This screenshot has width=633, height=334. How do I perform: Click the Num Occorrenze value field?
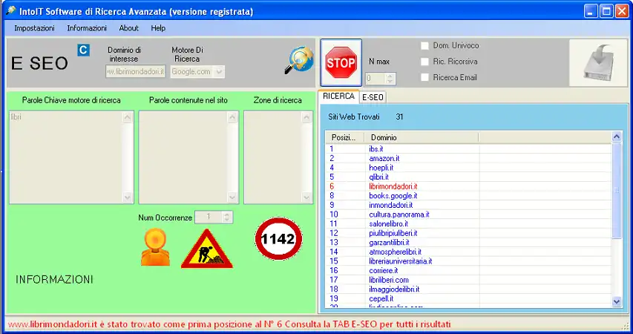(x=209, y=217)
